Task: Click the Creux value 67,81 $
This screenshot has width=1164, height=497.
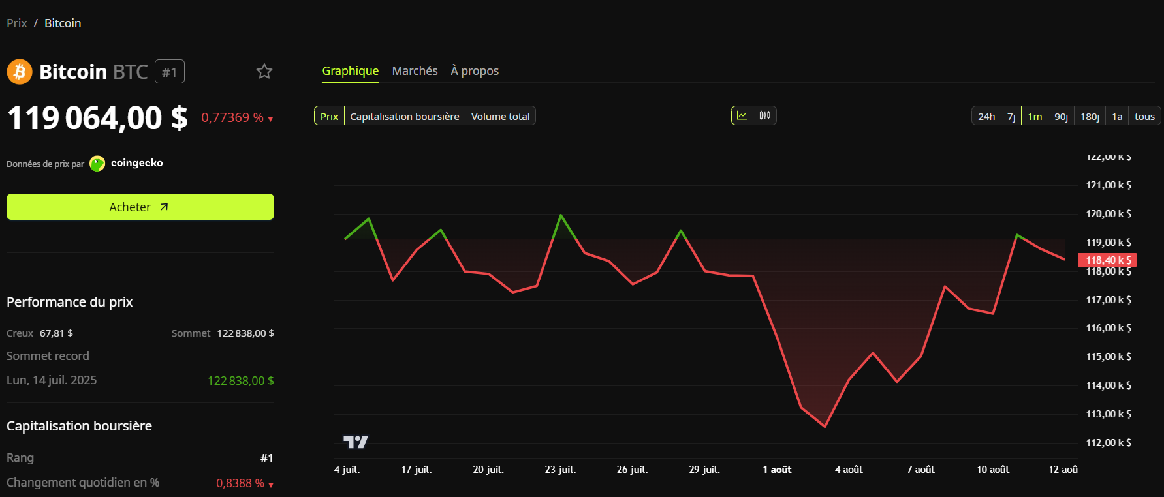Action: pyautogui.click(x=56, y=333)
